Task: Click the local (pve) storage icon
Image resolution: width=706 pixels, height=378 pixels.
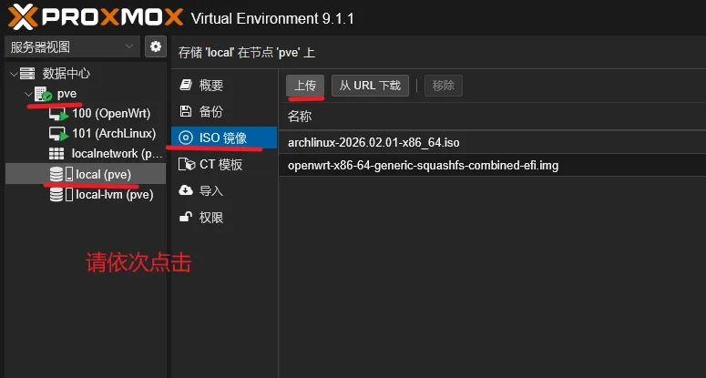Action: (56, 174)
